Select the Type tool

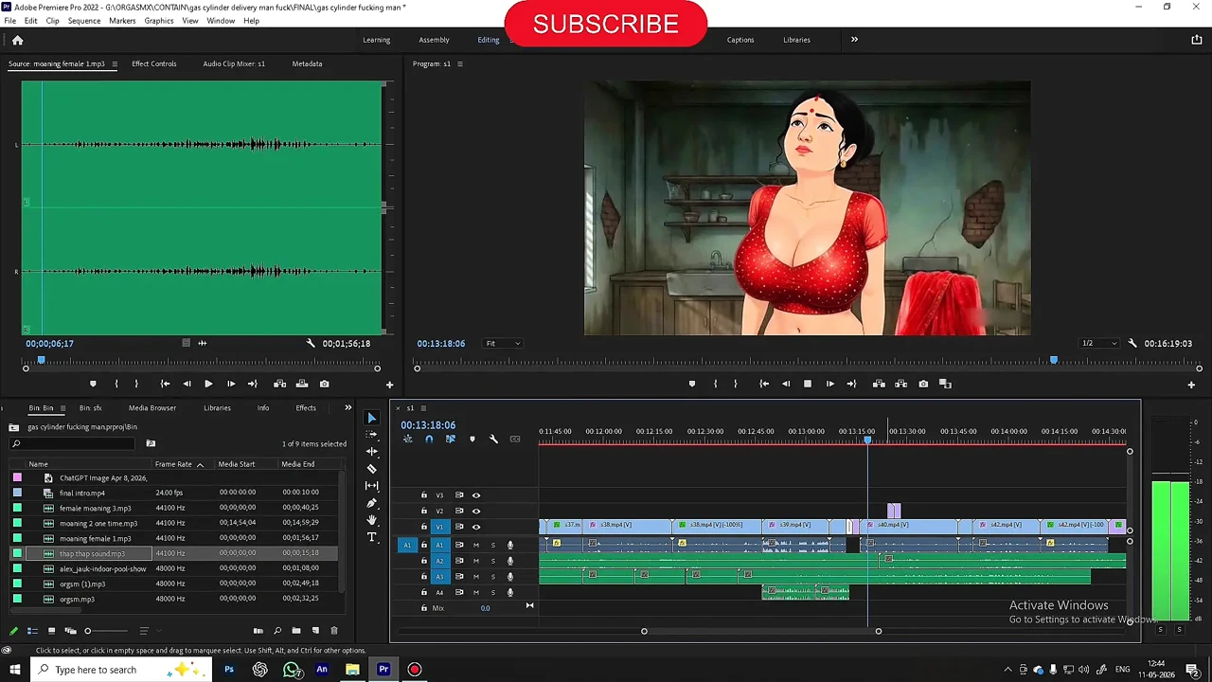click(371, 537)
